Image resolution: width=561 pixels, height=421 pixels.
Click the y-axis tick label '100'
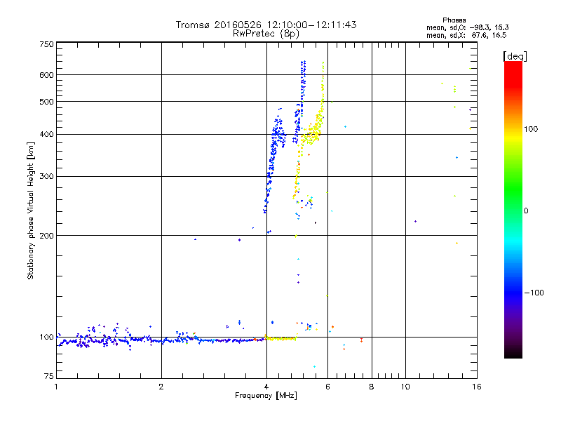tap(46, 338)
